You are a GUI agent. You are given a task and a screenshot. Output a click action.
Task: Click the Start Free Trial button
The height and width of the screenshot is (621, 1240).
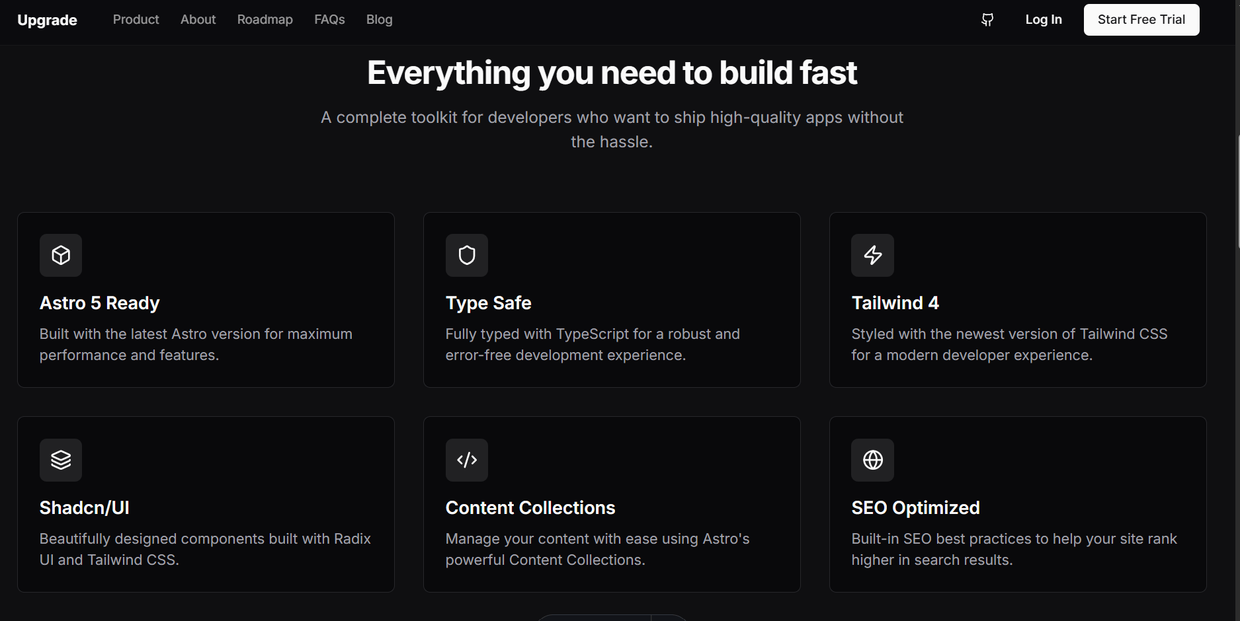(1141, 20)
